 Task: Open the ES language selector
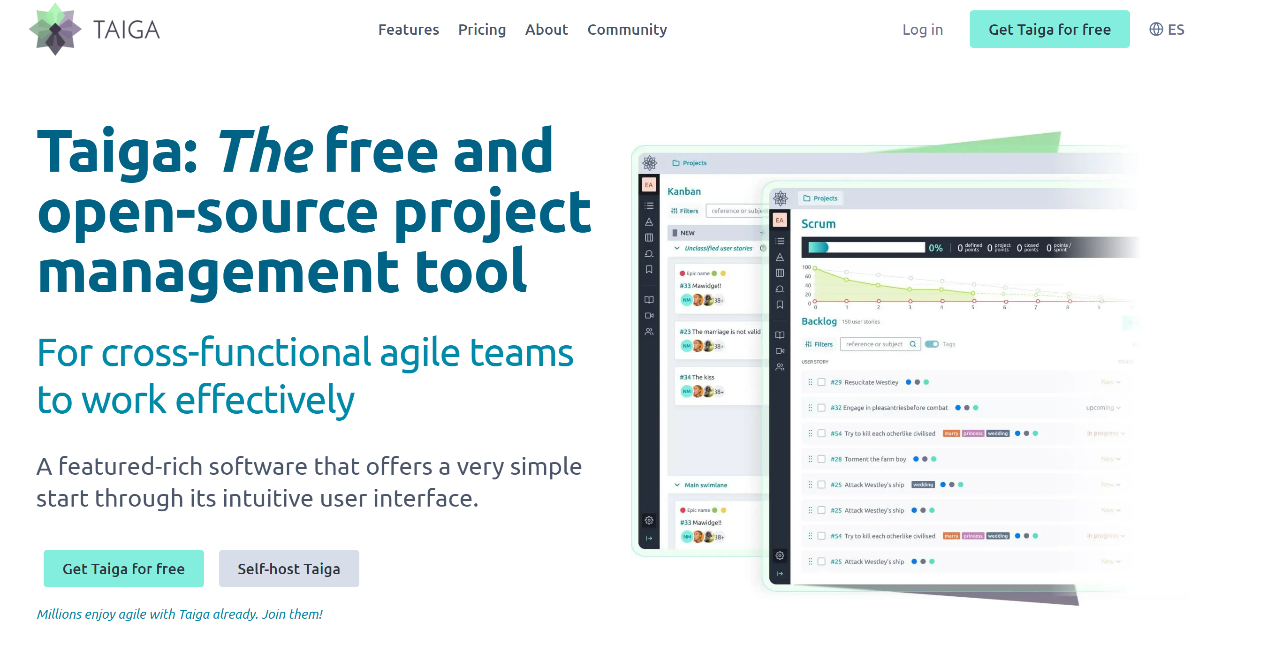pos(1167,29)
